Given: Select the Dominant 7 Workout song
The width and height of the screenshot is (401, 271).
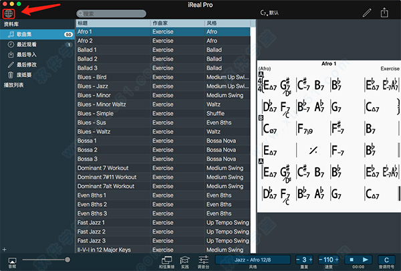Looking at the screenshot, I should 163,168.
